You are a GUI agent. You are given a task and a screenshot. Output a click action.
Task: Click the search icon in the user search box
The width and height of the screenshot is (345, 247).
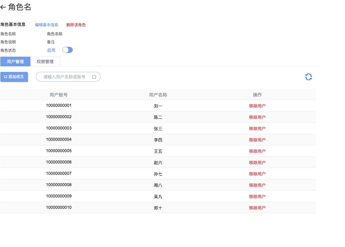(94, 77)
